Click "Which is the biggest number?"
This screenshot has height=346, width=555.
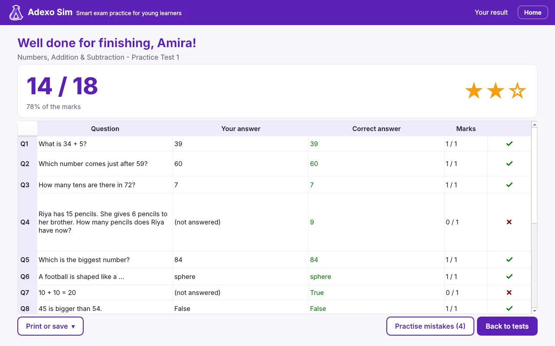pyautogui.click(x=84, y=259)
